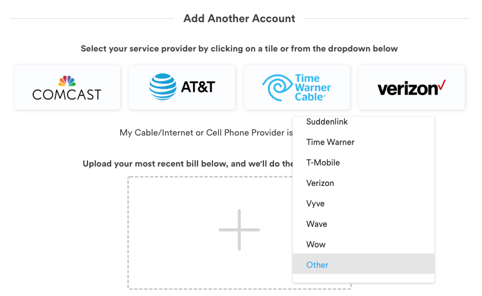Click the Upload your most recent bill text
The image size is (482, 296).
click(188, 164)
